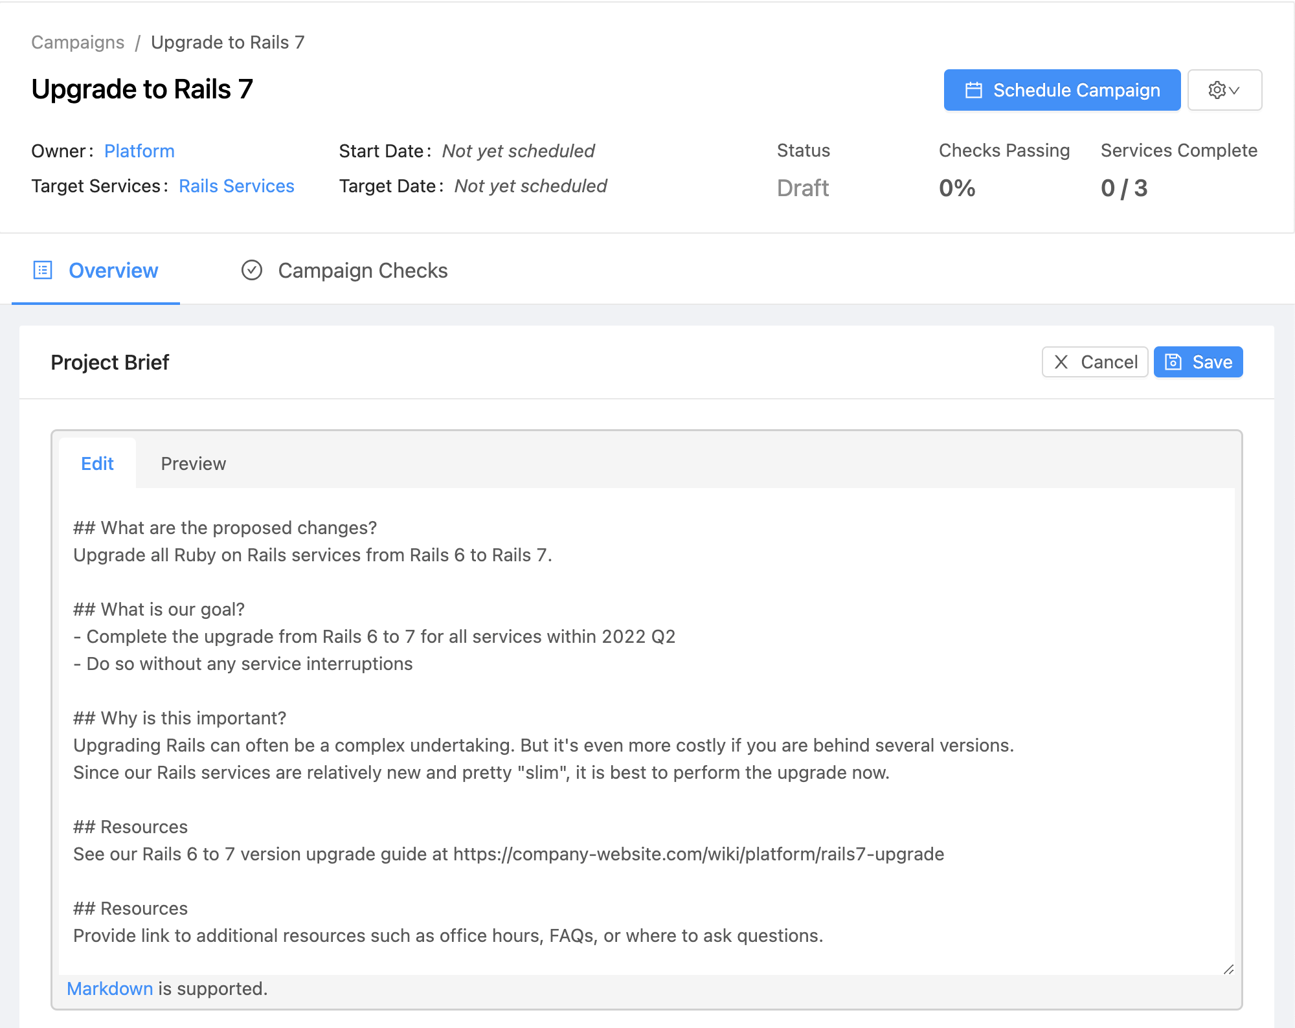This screenshot has width=1295, height=1028.
Task: Click the '## Why is this important?' line
Action: coord(179,718)
